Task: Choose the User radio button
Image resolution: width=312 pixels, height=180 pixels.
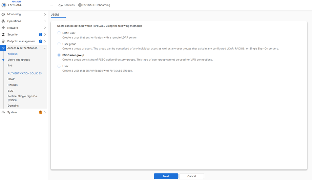Action: (x=59, y=66)
